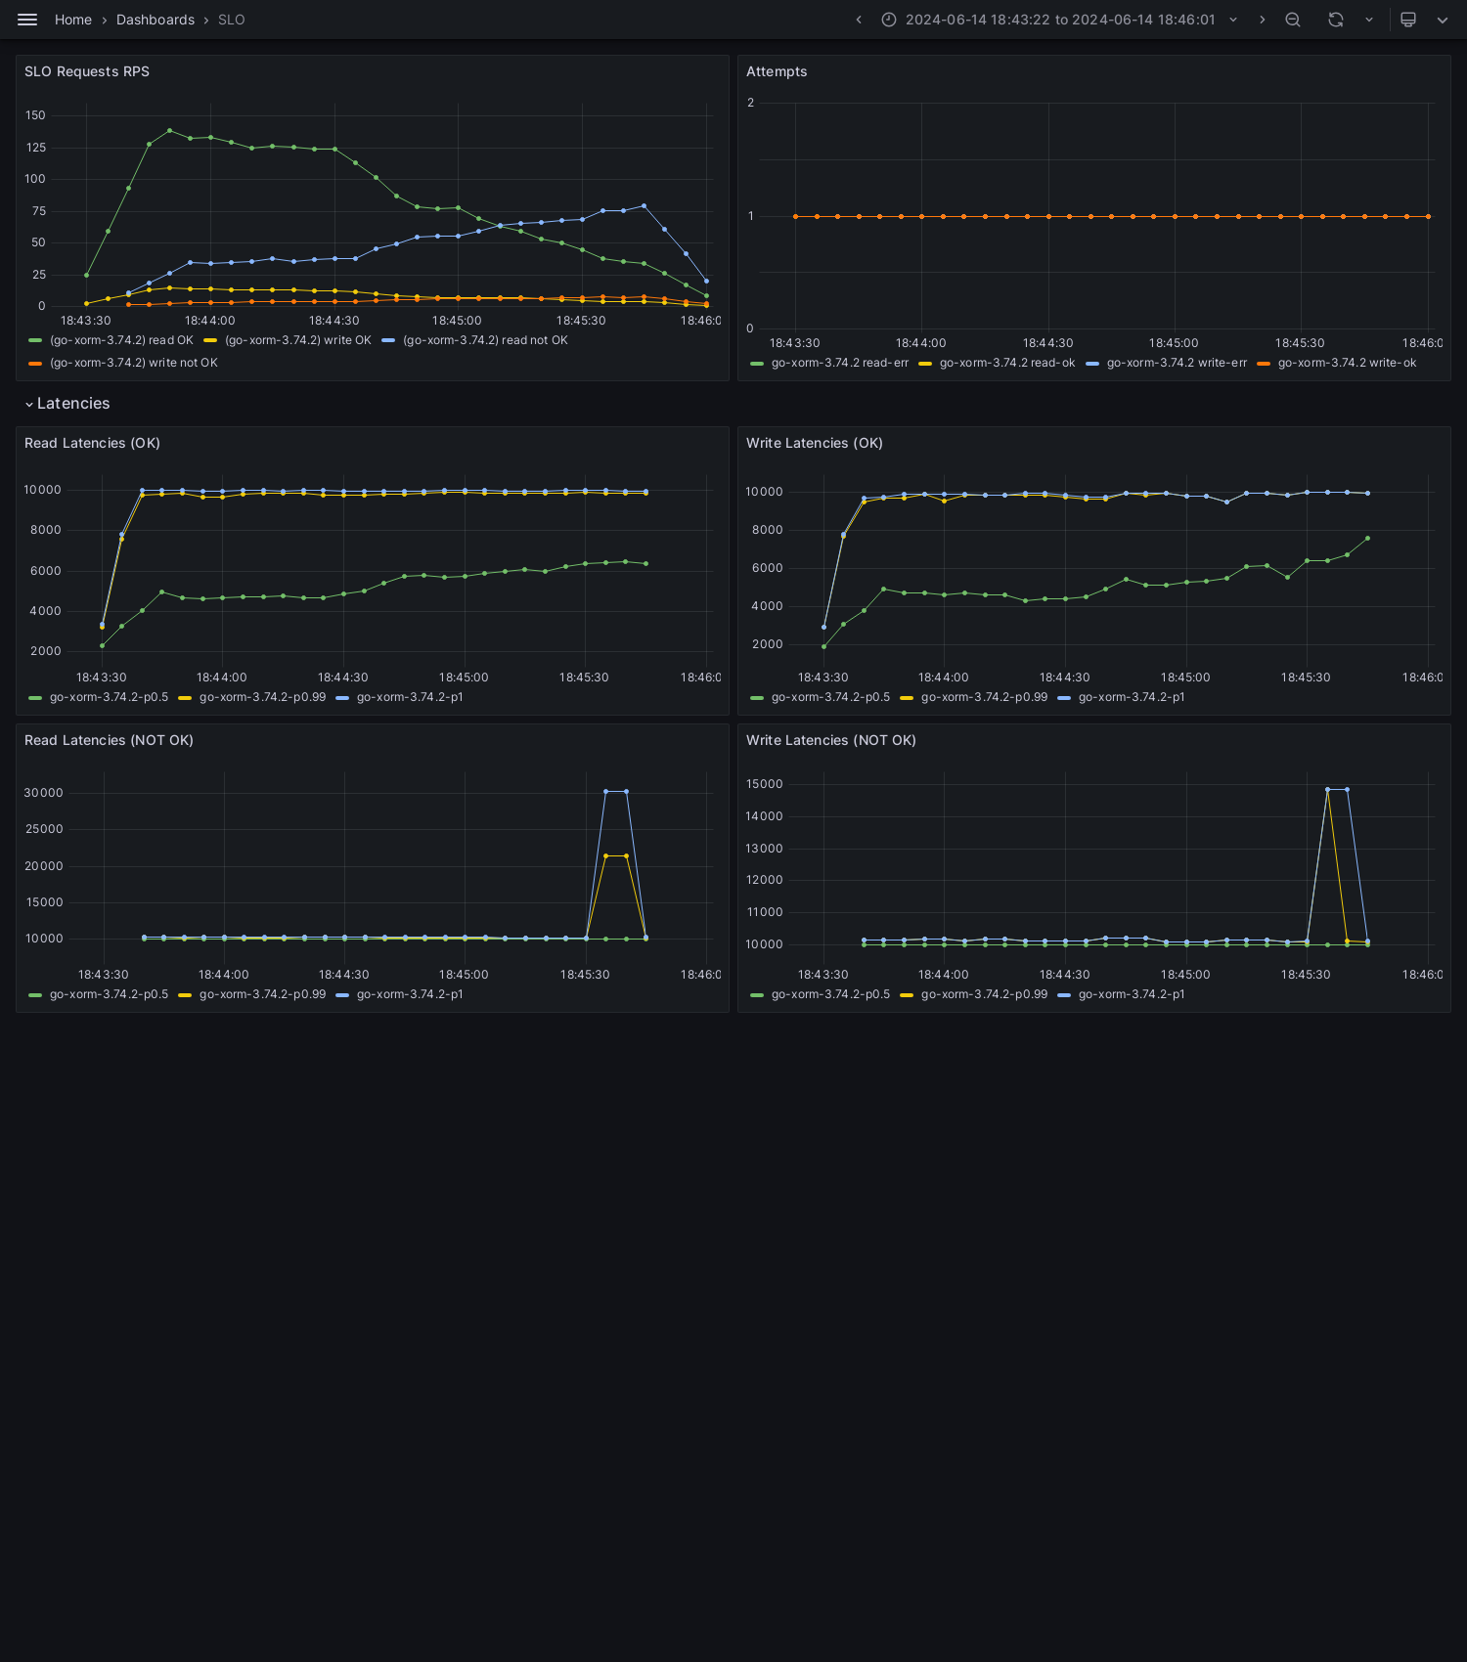The height and width of the screenshot is (1662, 1467).
Task: Select p0.99 legend in Write Latencies (NOT OK)
Action: click(x=984, y=994)
